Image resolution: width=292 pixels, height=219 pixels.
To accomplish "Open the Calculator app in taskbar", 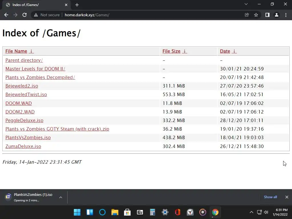I will pos(153,212).
